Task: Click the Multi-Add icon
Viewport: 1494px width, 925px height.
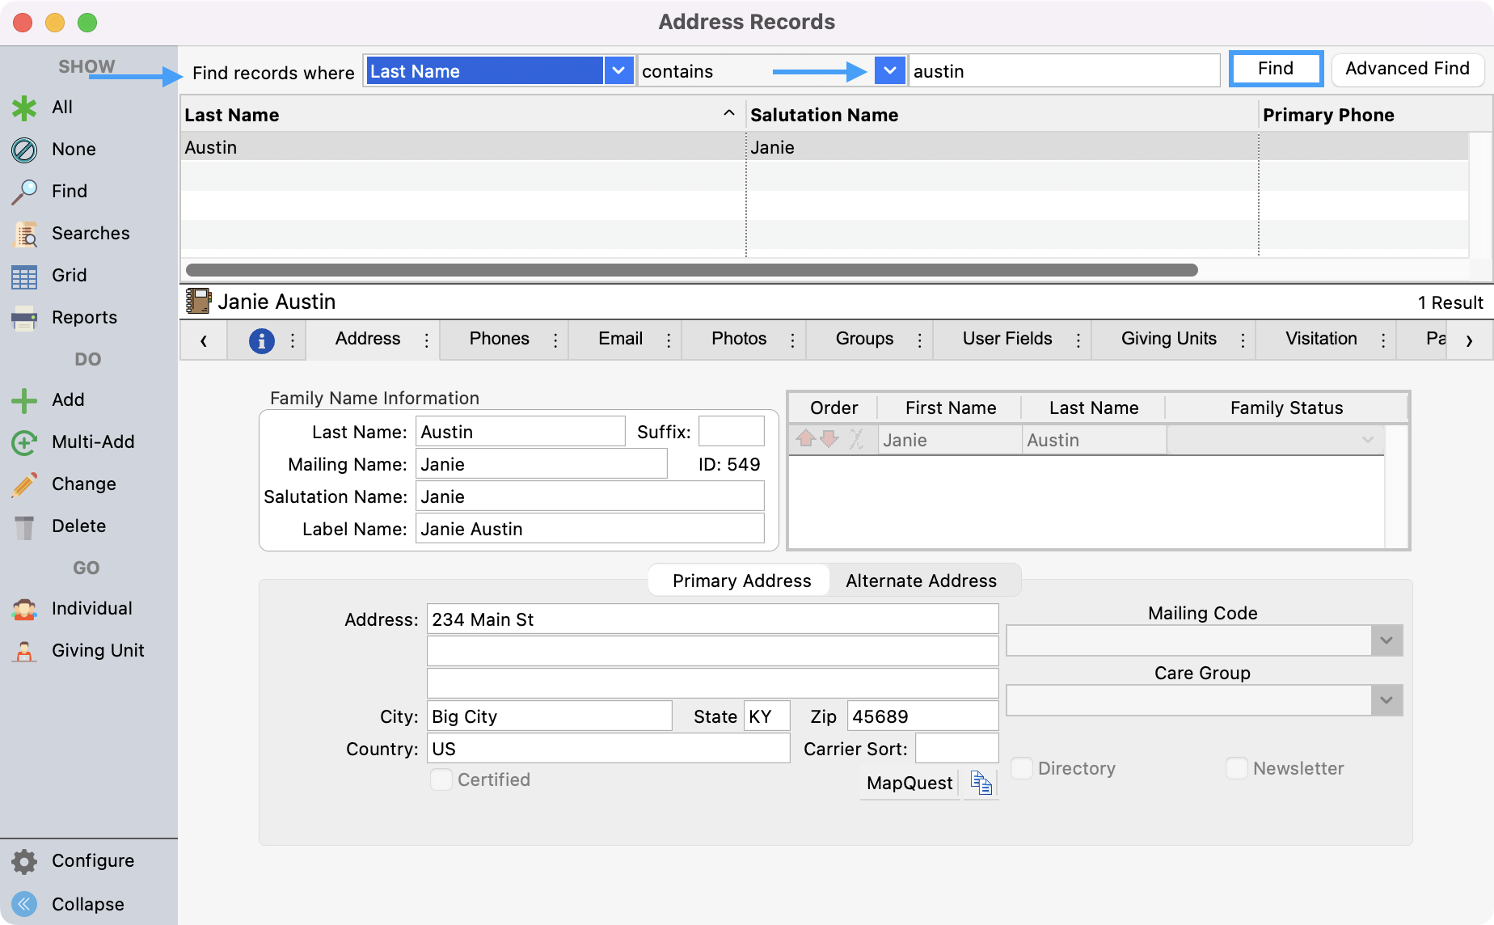Action: [x=24, y=442]
